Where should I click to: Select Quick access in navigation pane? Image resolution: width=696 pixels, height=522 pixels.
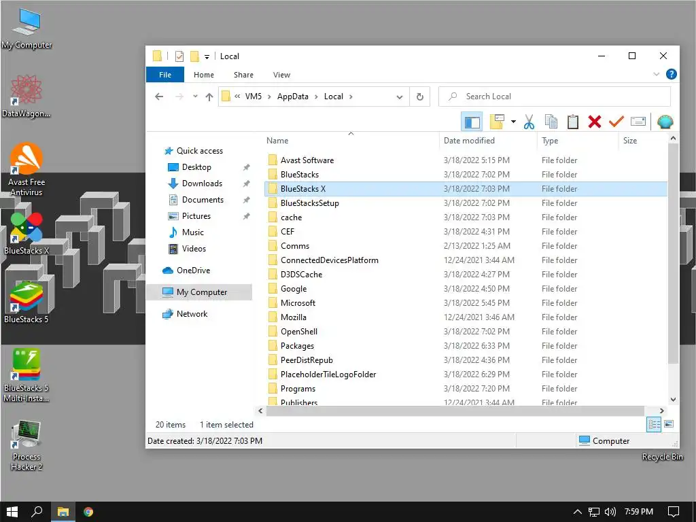tap(200, 151)
